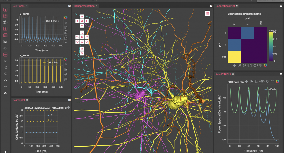
Task: Click the home view button in 3D panel
Action: pos(82,21)
